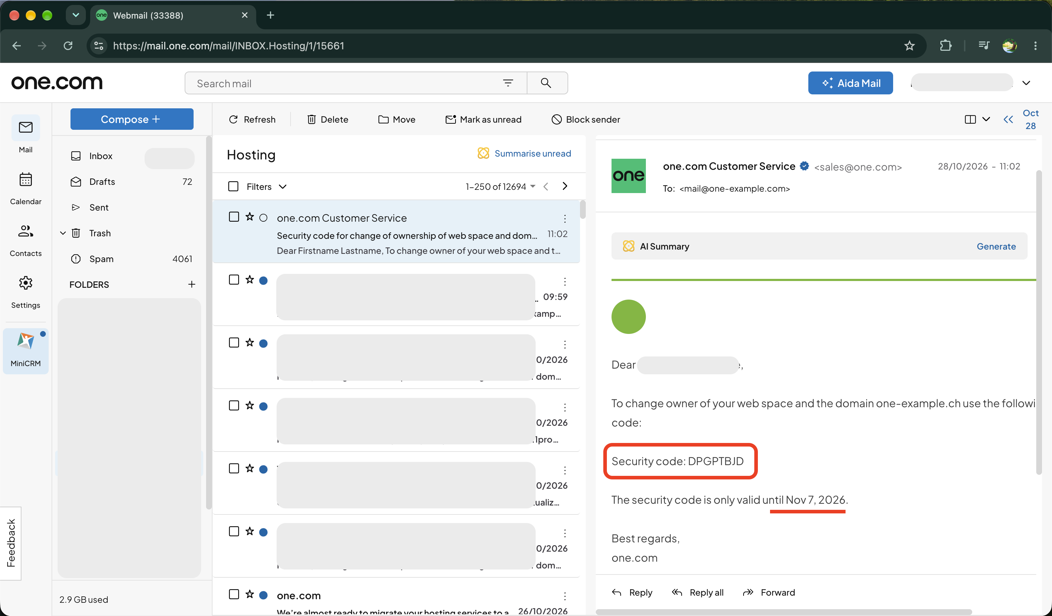Open more options for Customer Service email
This screenshot has width=1052, height=616.
[565, 218]
